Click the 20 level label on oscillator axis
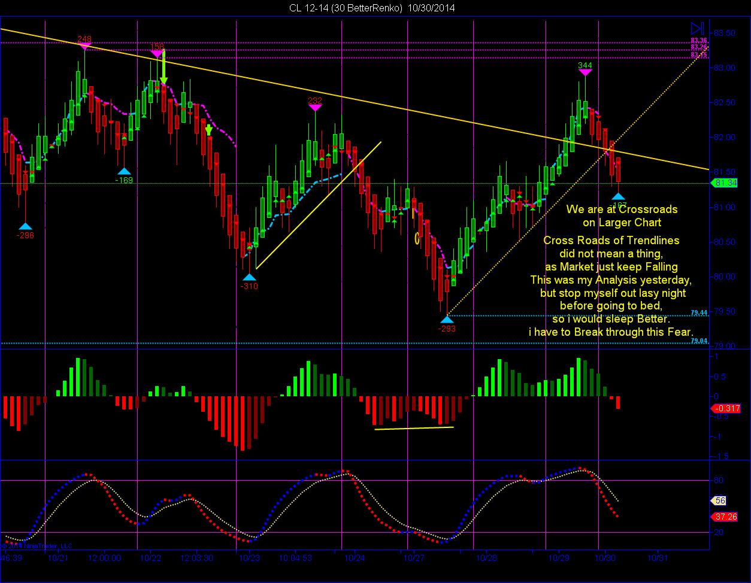751x583 pixels. pyautogui.click(x=719, y=532)
